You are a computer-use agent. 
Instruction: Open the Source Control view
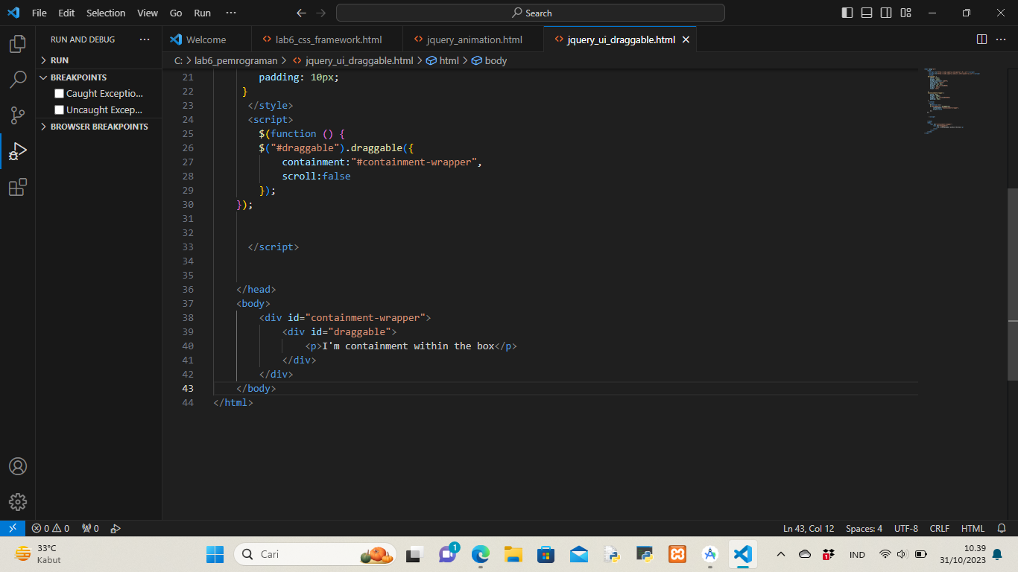[x=17, y=115]
